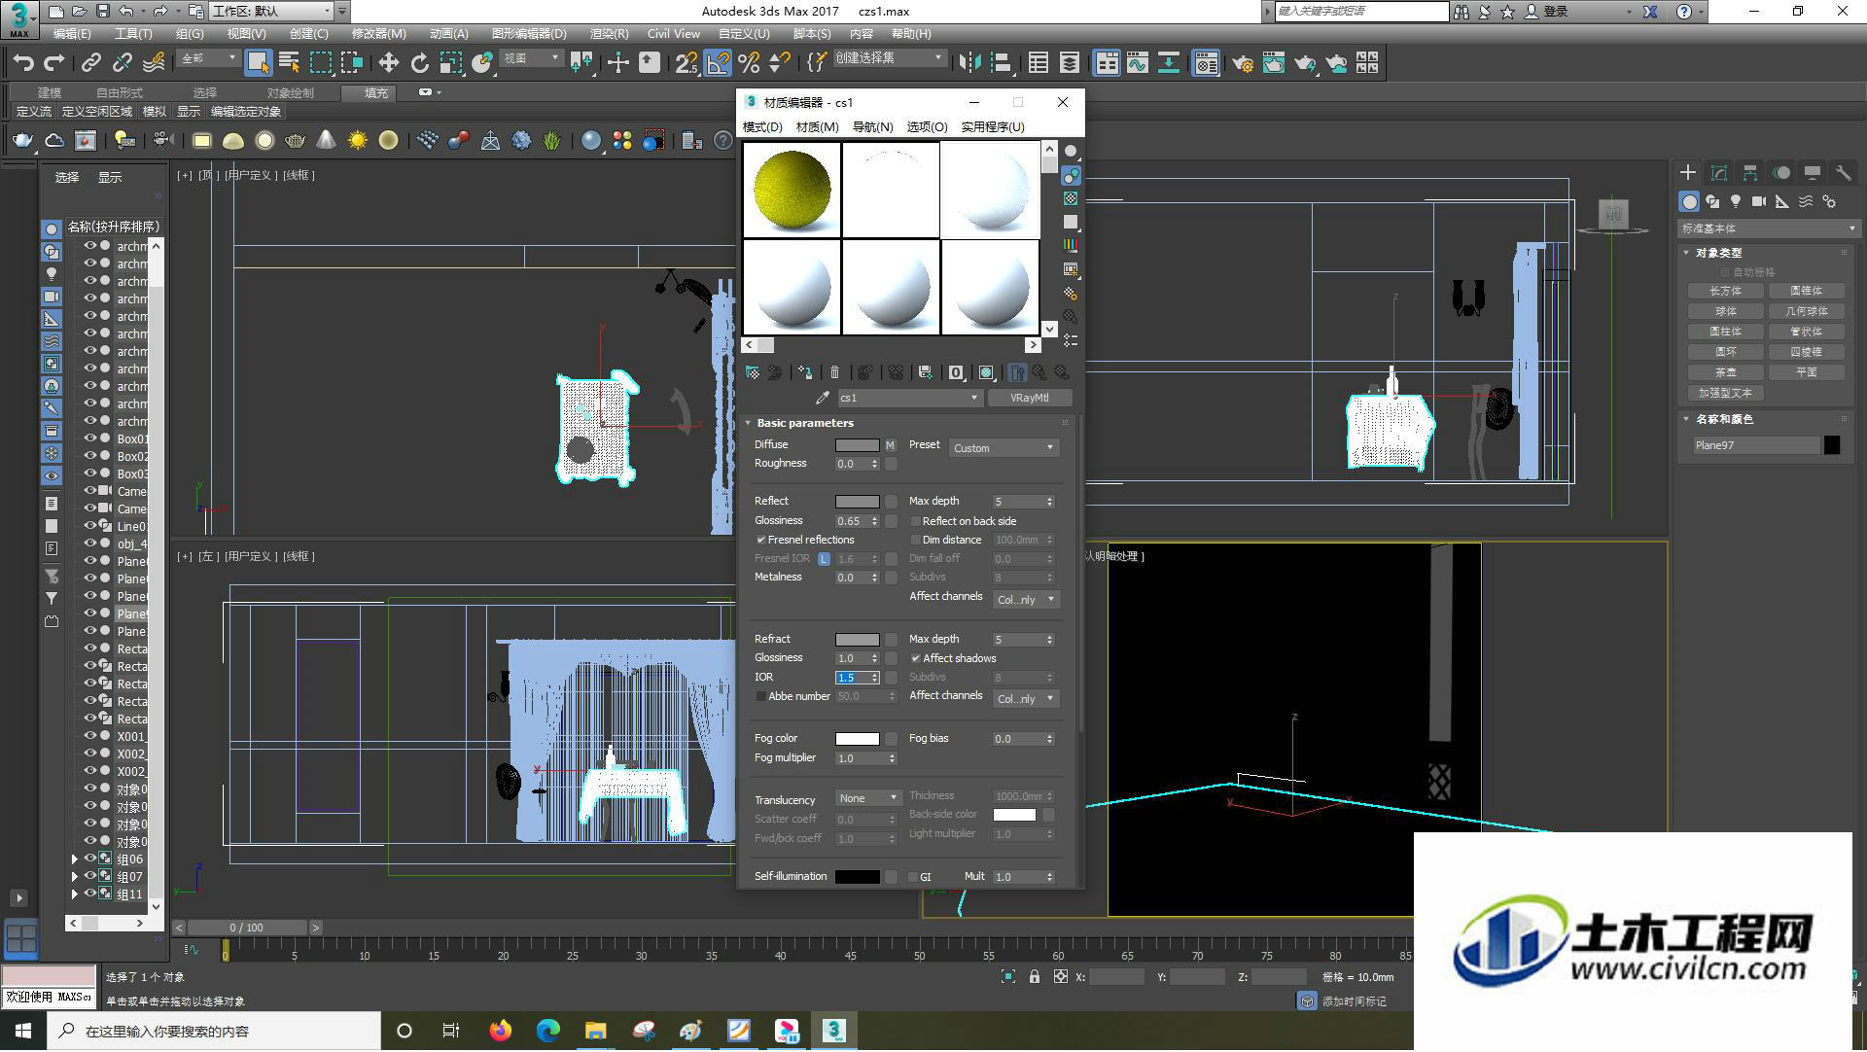This screenshot has width=1867, height=1052.
Task: Open the 模式(D) menu in material editor
Action: (762, 127)
